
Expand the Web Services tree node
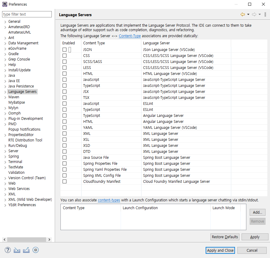[5, 189]
